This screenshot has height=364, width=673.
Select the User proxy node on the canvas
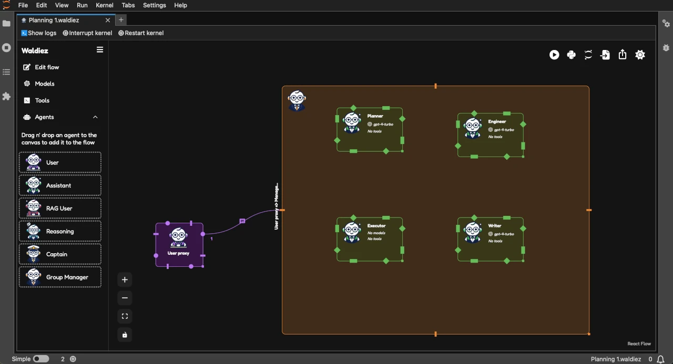click(x=179, y=244)
